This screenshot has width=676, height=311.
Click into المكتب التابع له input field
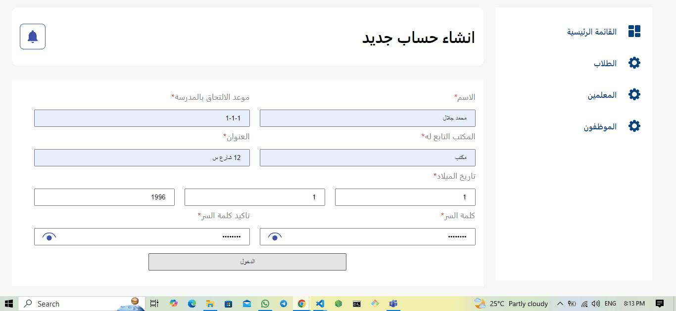click(368, 157)
